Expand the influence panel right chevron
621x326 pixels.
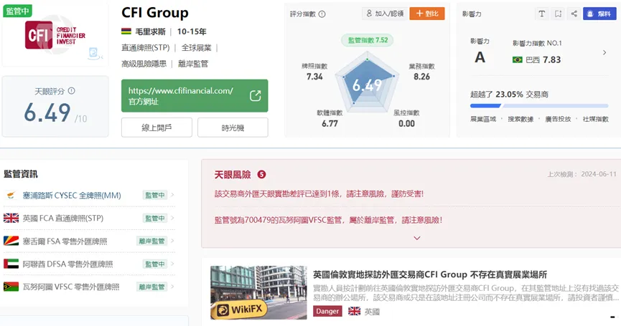pyautogui.click(x=604, y=52)
